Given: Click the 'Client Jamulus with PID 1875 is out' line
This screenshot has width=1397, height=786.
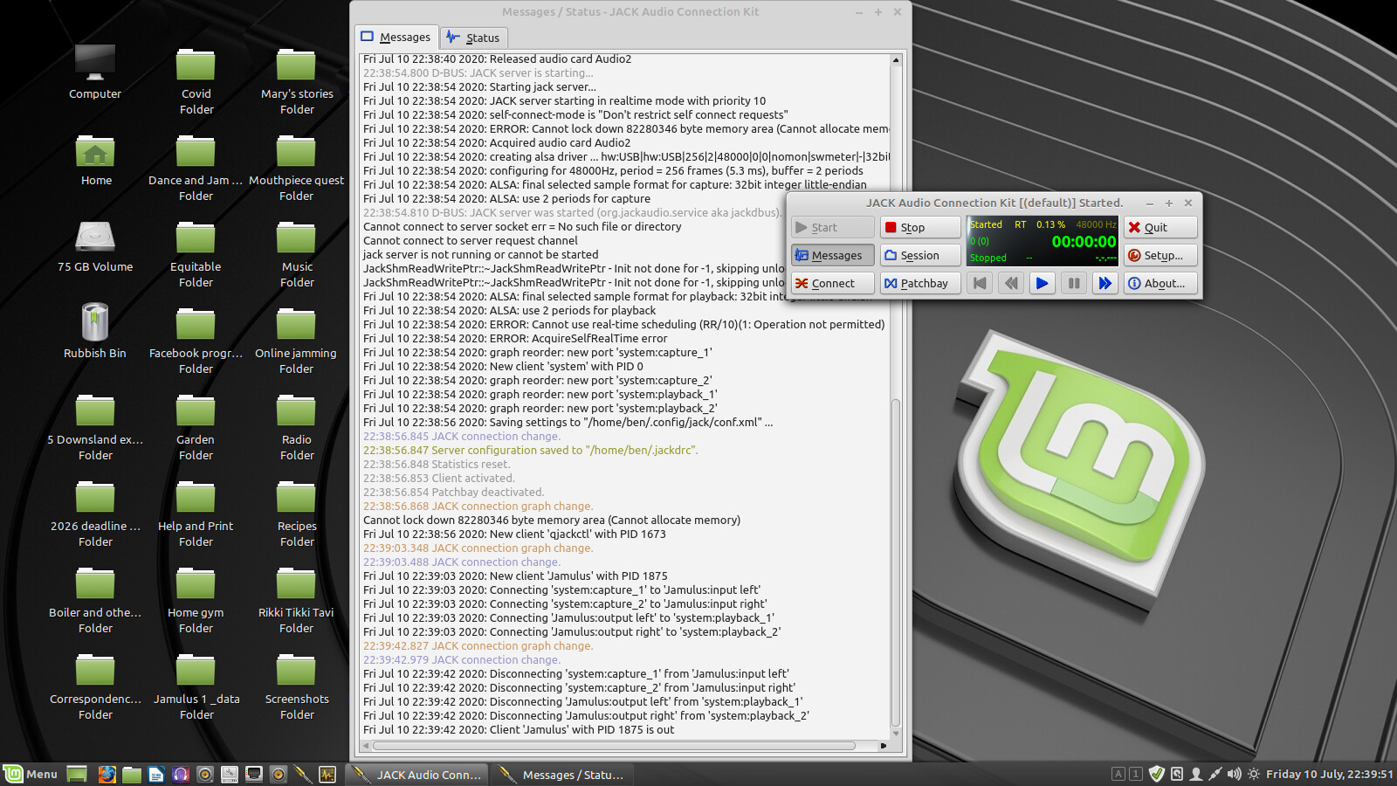Looking at the screenshot, I should pyautogui.click(x=519, y=730).
